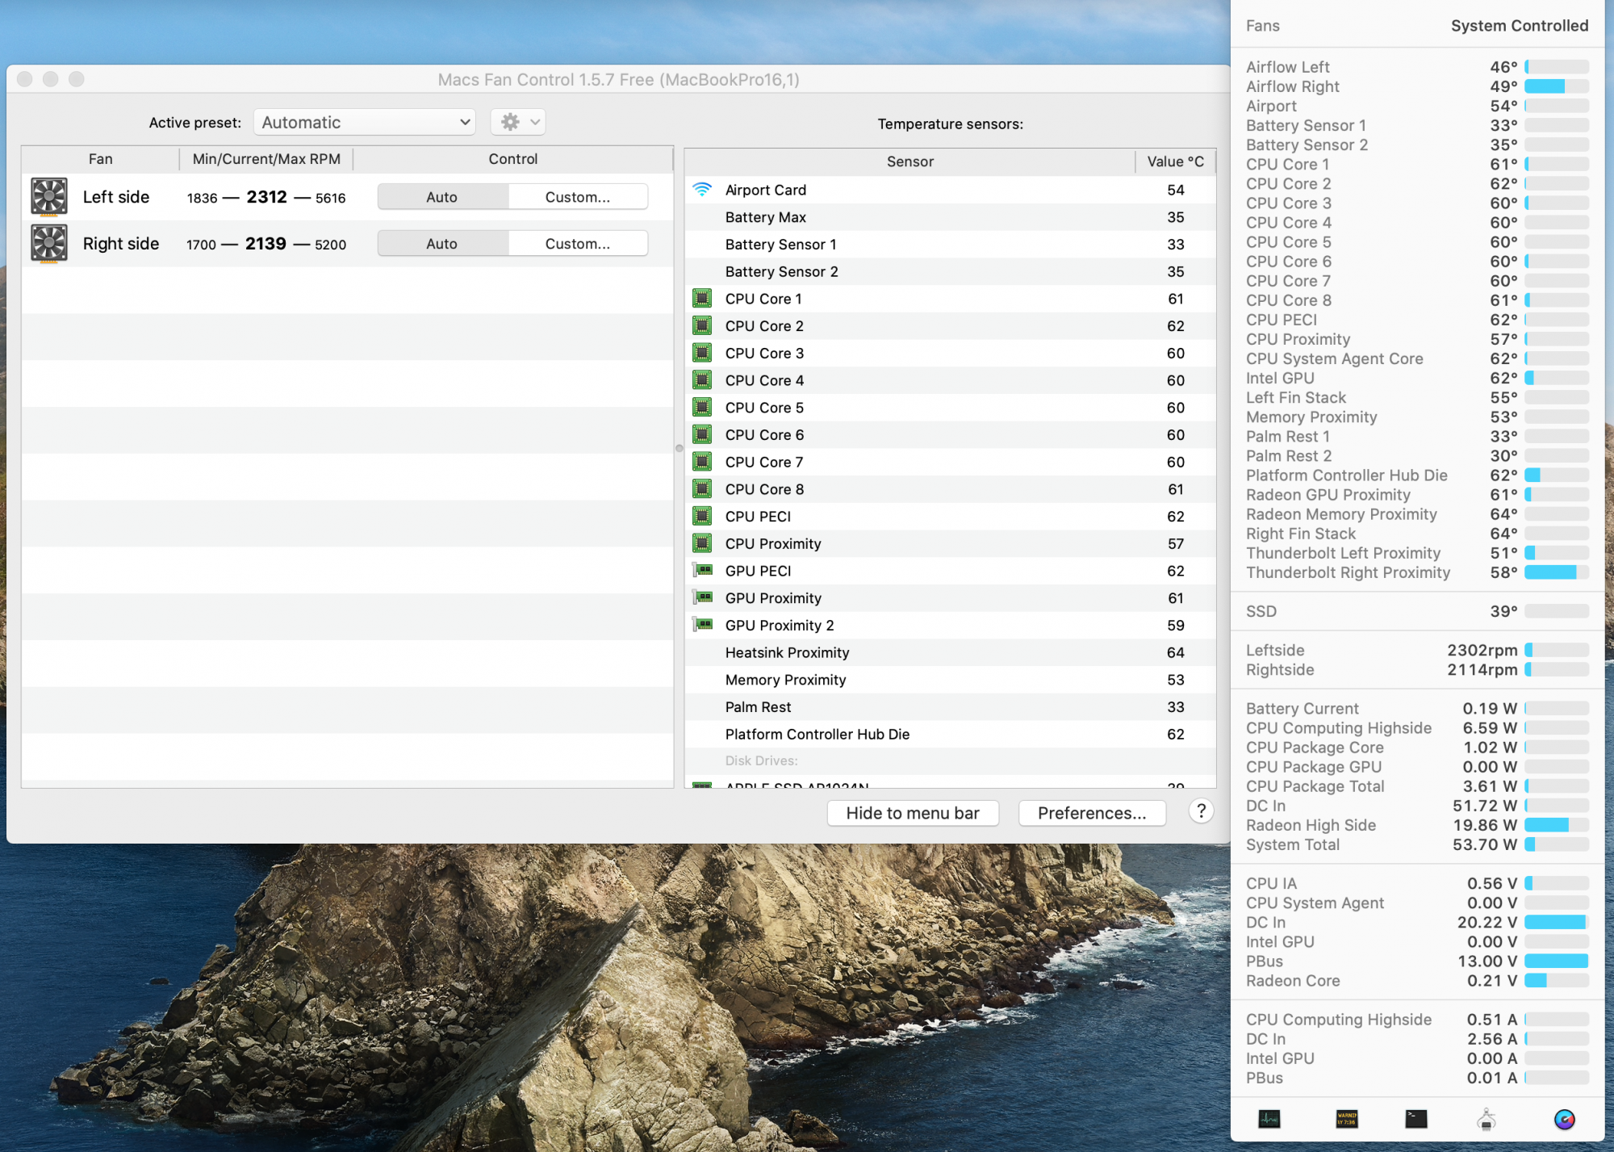Click the graphics card icon beside GPU PECI

703,571
